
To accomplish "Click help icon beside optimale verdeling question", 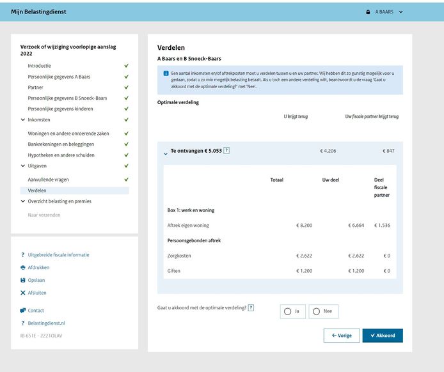I will (x=251, y=307).
